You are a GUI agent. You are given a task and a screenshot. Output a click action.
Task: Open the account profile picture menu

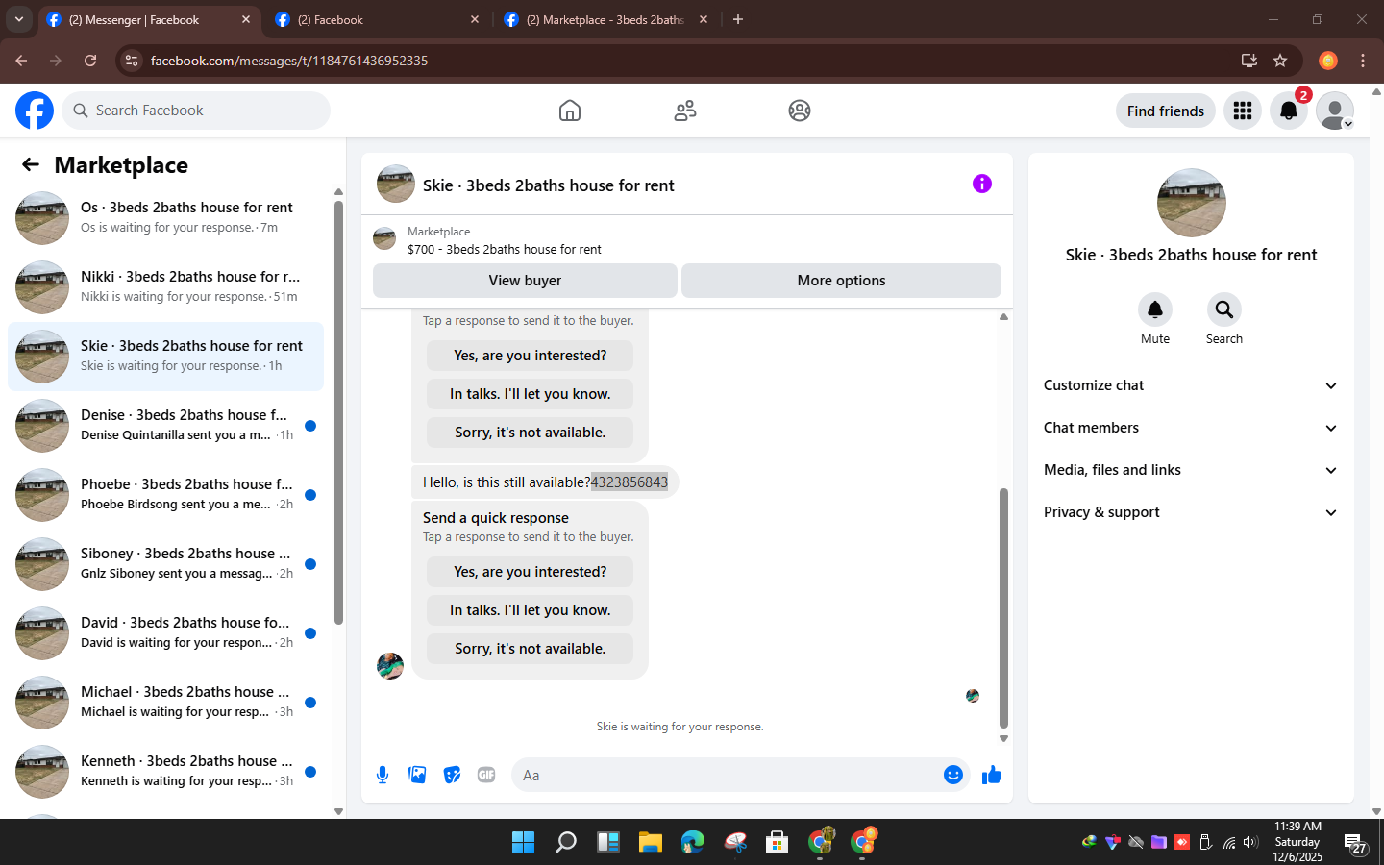1335,111
